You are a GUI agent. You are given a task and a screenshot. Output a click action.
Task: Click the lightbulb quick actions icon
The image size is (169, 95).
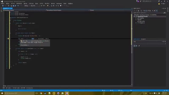8,39
